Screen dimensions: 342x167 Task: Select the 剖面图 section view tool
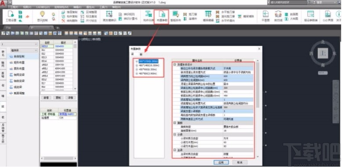[x=292, y=15]
